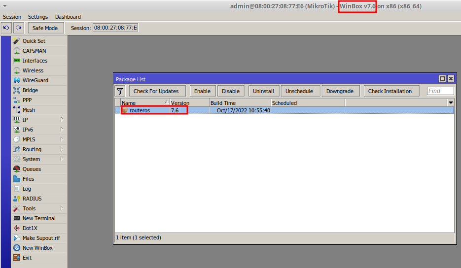Open the title bar dropdown arrow
Image resolution: width=461 pixels, height=268 pixels.
[5, 6]
